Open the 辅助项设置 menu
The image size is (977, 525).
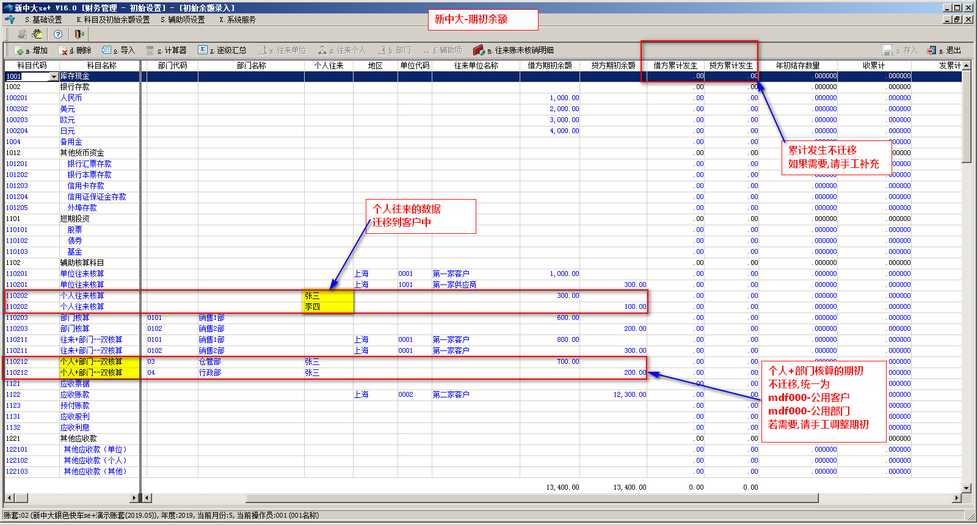183,20
